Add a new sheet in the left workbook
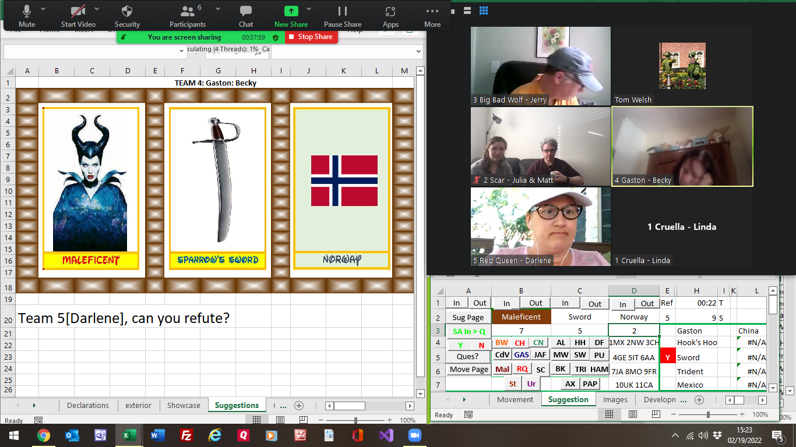This screenshot has height=447, width=796. 299,406
